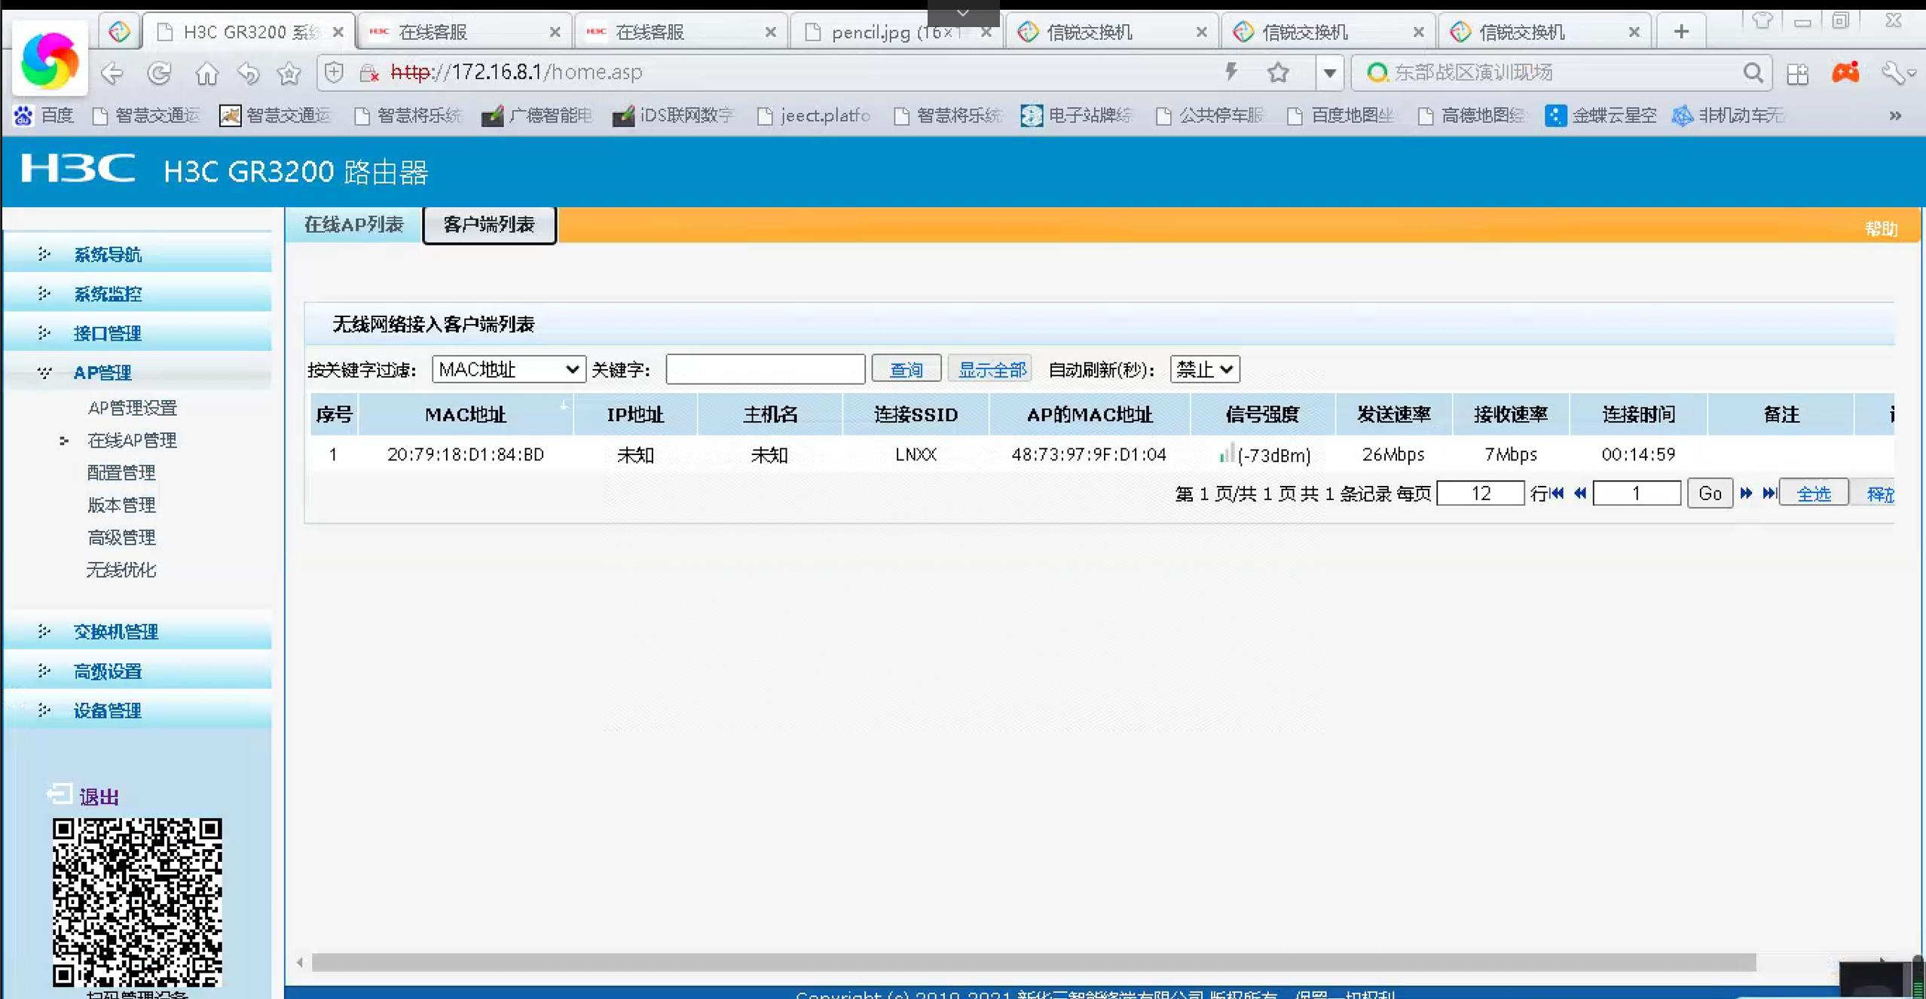Viewport: 1926px width, 999px height.
Task: Open the auto-refresh 禁止 dropdown
Action: pos(1204,369)
